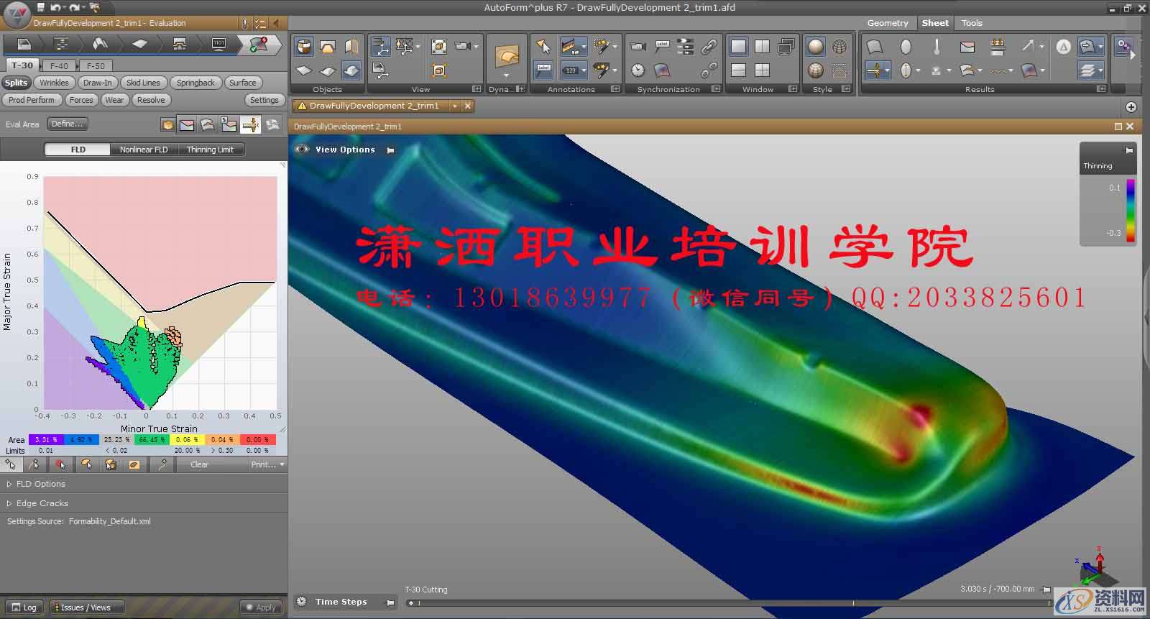Switch to the Geometry ribbon tab

[x=888, y=23]
